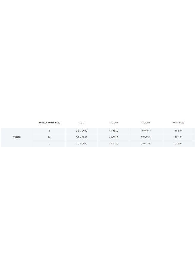Click the 19-21" pant size cell
The height and width of the screenshot is (267, 196).
tap(178, 131)
